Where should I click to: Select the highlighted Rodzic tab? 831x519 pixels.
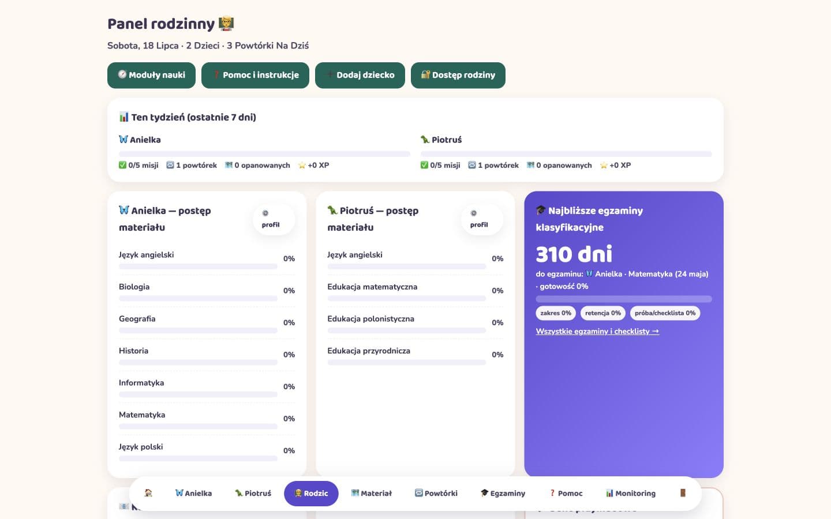(311, 493)
